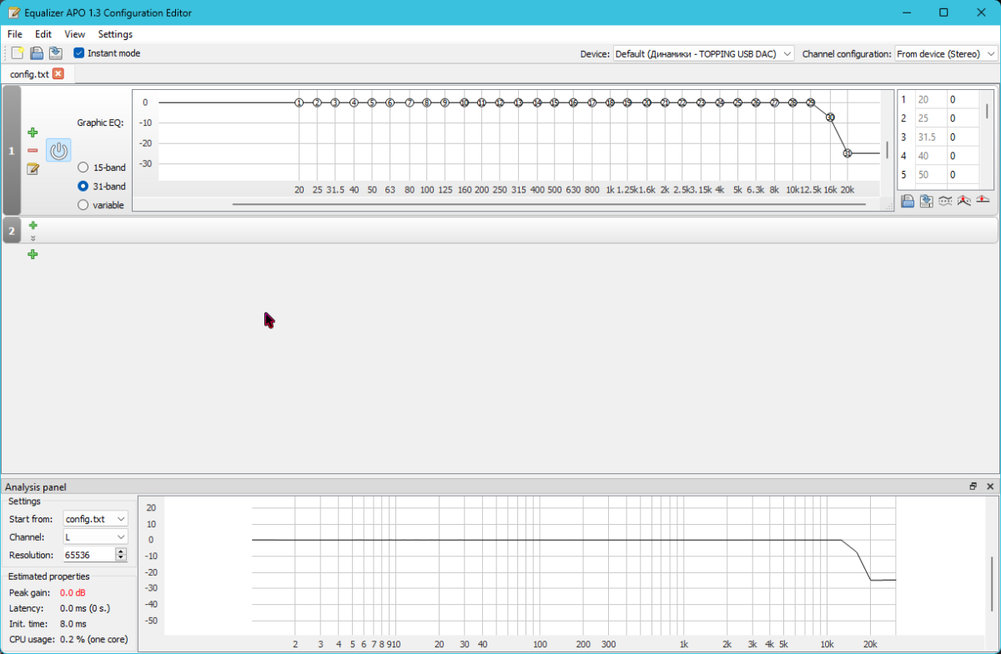Viewport: 1001px width, 654px height.
Task: Click the row 2 number handle
Action: [x=12, y=231]
